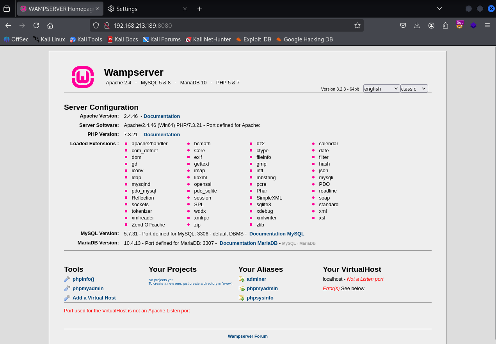Go to the browser home page icon

tap(50, 25)
